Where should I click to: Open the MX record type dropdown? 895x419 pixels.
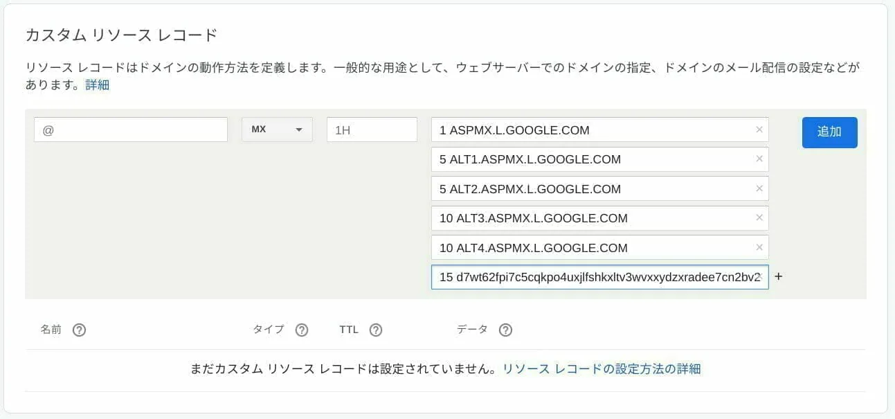(277, 130)
